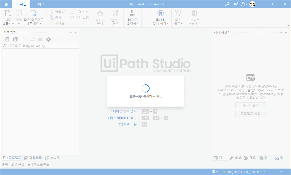Open project settings gear icon
The width and height of the screenshot is (291, 175).
click(48, 39)
